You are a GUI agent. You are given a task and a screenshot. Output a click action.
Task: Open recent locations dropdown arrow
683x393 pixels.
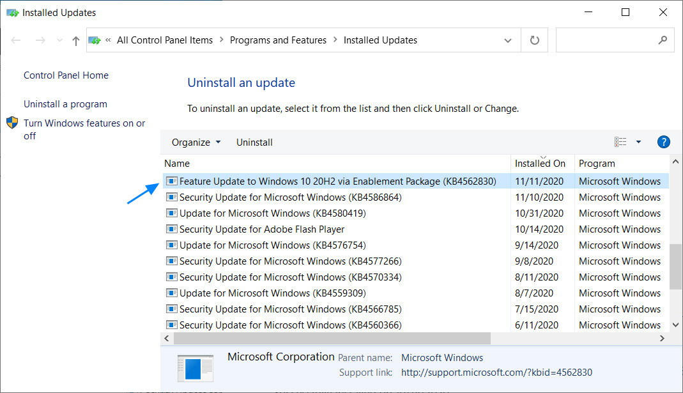point(59,40)
